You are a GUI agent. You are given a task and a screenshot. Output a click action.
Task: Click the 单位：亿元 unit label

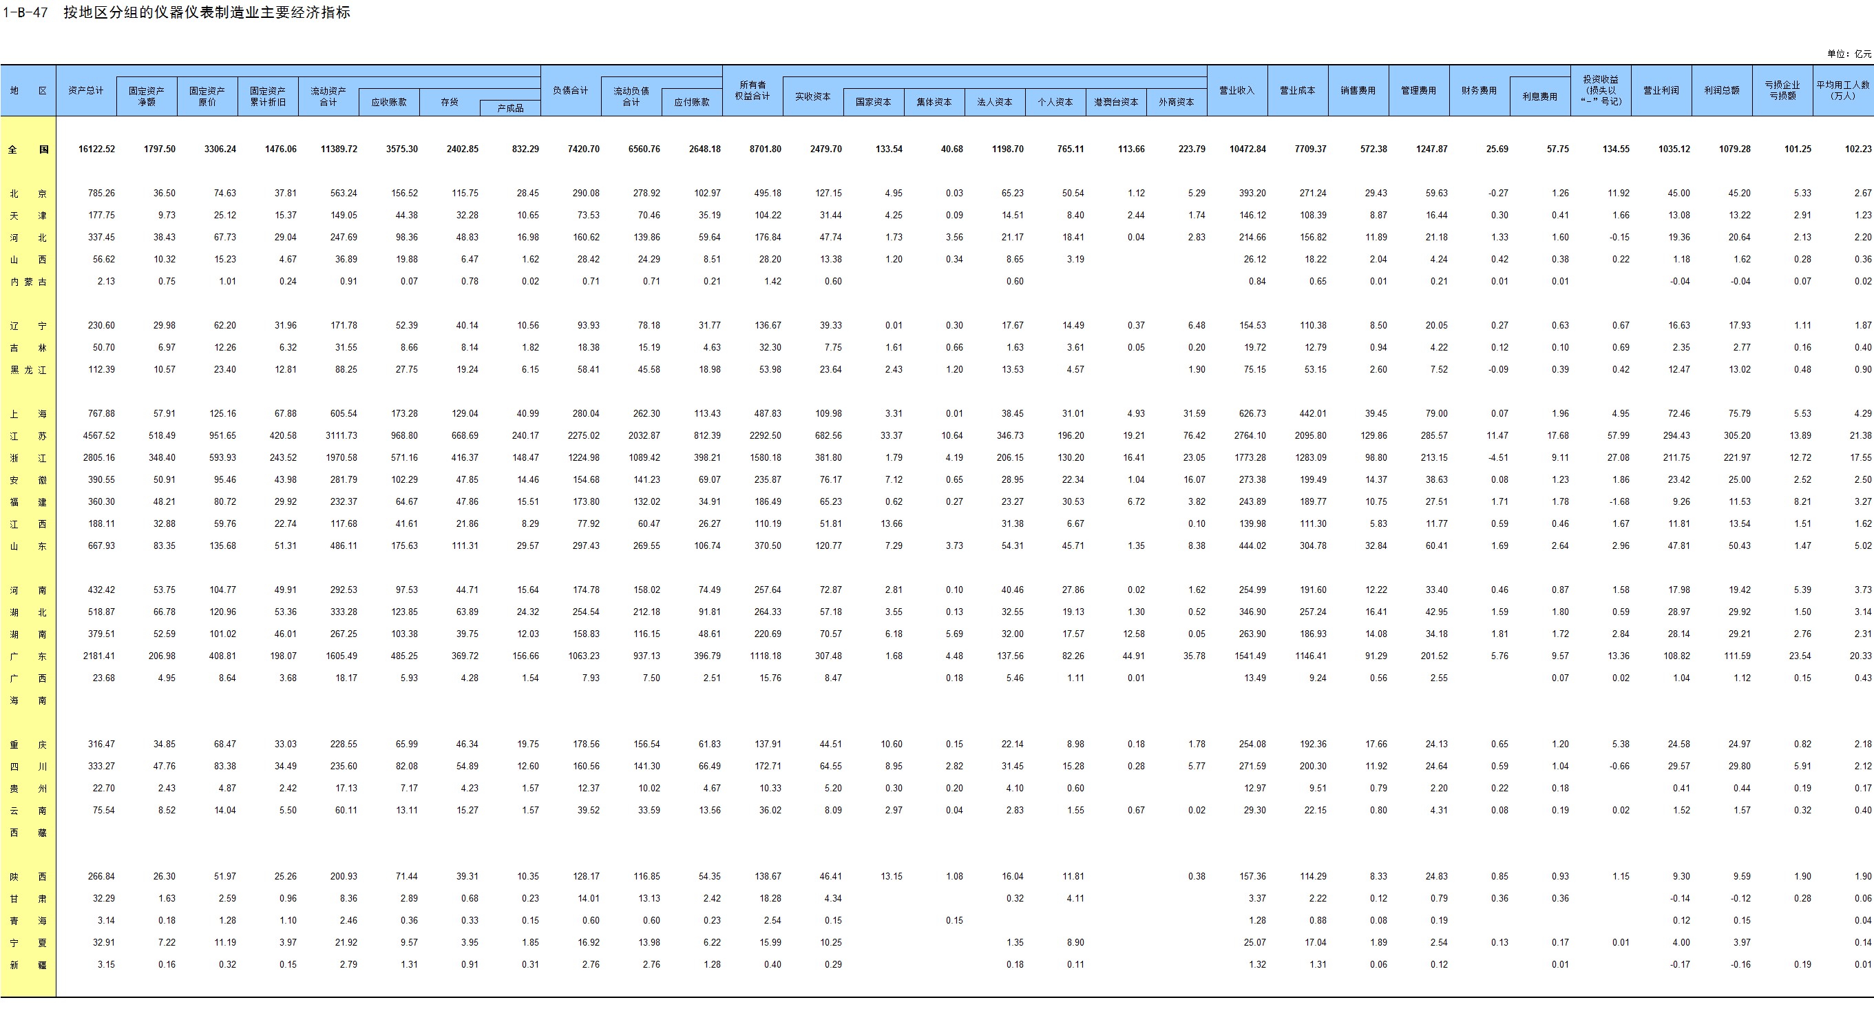[1849, 54]
